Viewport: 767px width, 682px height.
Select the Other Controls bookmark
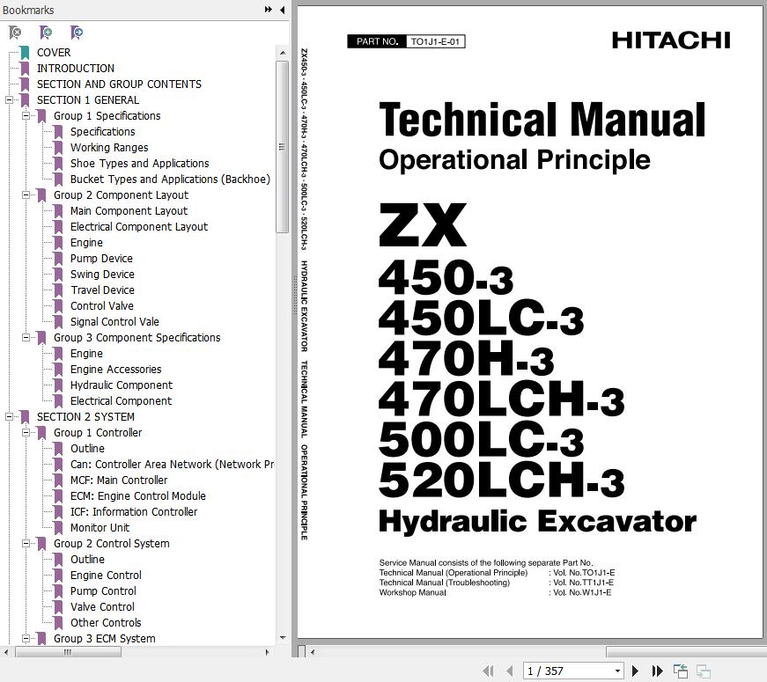pos(106,623)
